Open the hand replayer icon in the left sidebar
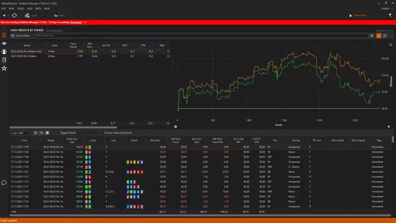396x223 pixels. coord(4,60)
